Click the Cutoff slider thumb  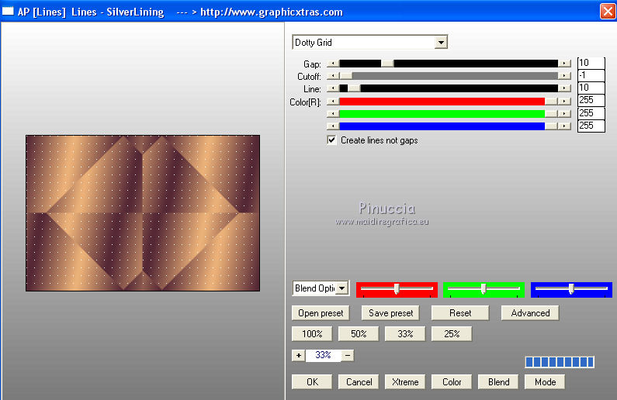point(346,76)
